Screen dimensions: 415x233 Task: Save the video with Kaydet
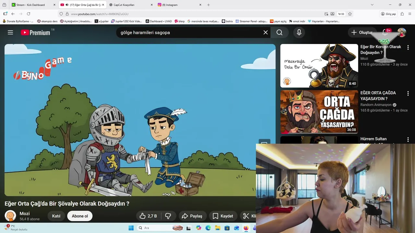tap(223, 216)
